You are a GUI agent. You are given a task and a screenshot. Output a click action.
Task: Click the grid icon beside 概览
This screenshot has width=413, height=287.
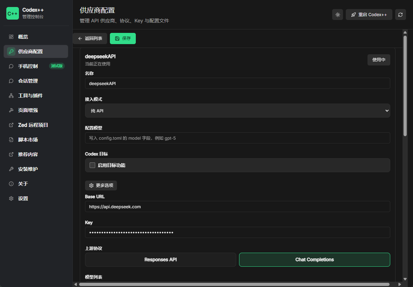pos(11,37)
